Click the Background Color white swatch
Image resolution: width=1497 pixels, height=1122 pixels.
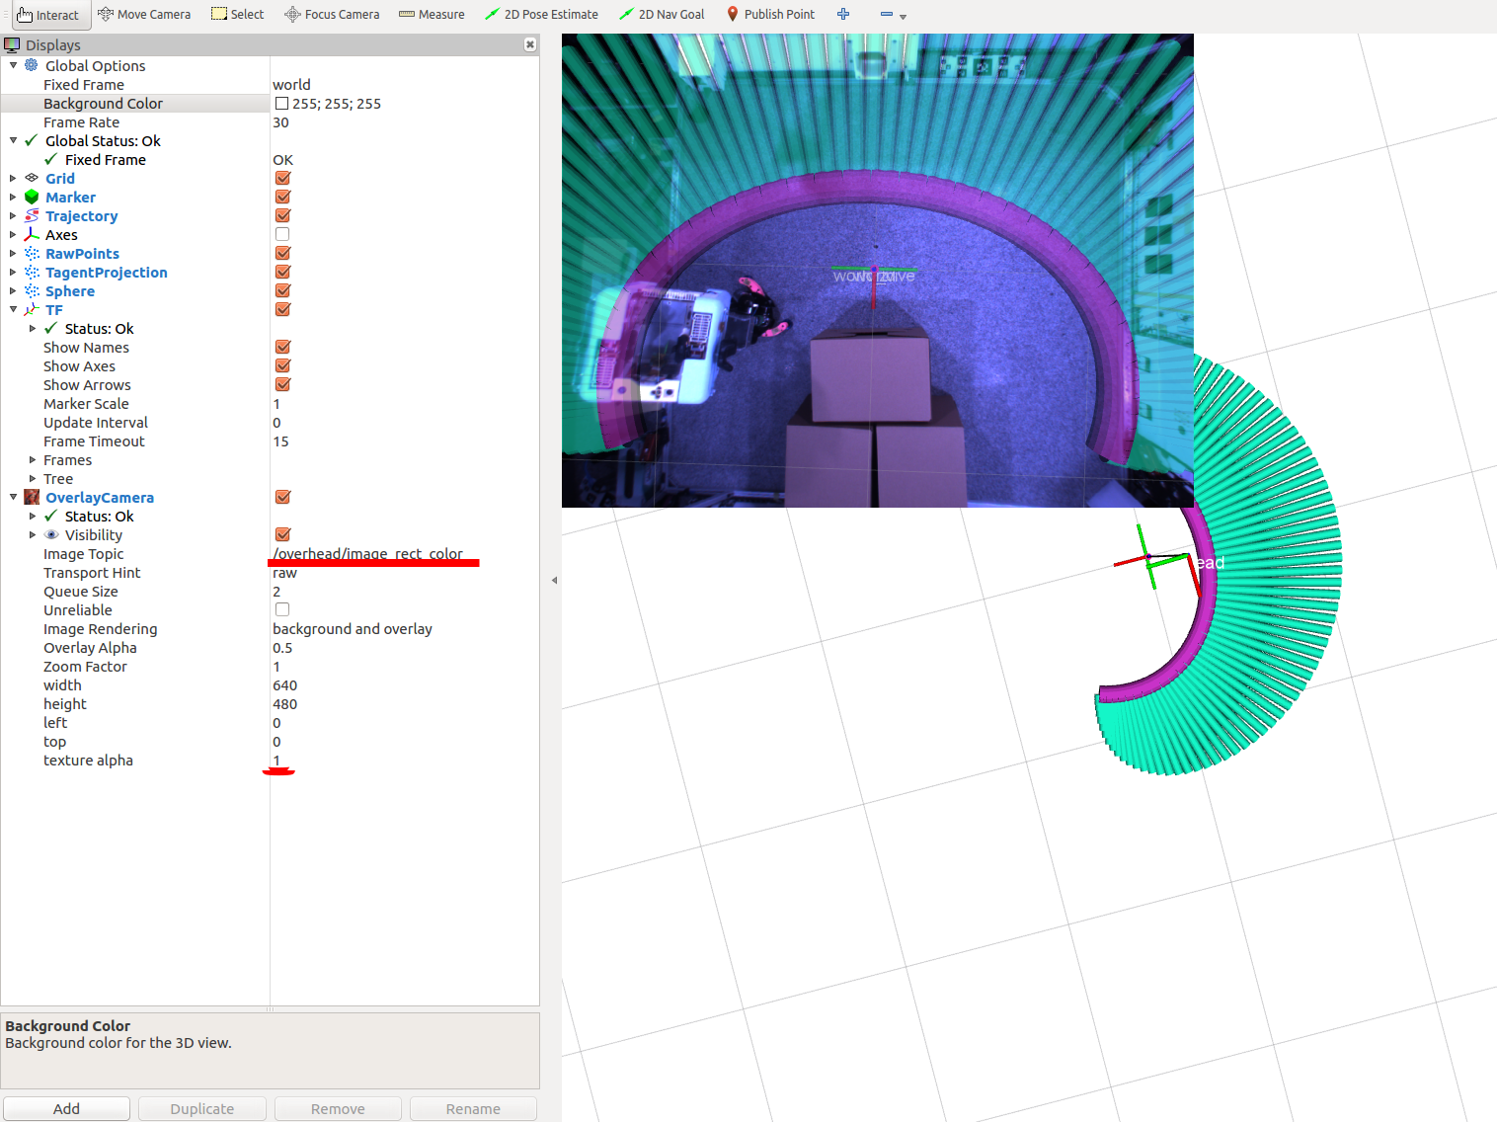[281, 104]
